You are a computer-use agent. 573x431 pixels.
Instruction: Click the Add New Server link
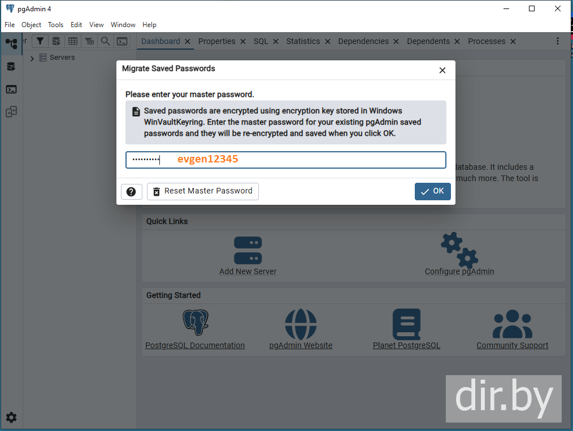pos(248,271)
